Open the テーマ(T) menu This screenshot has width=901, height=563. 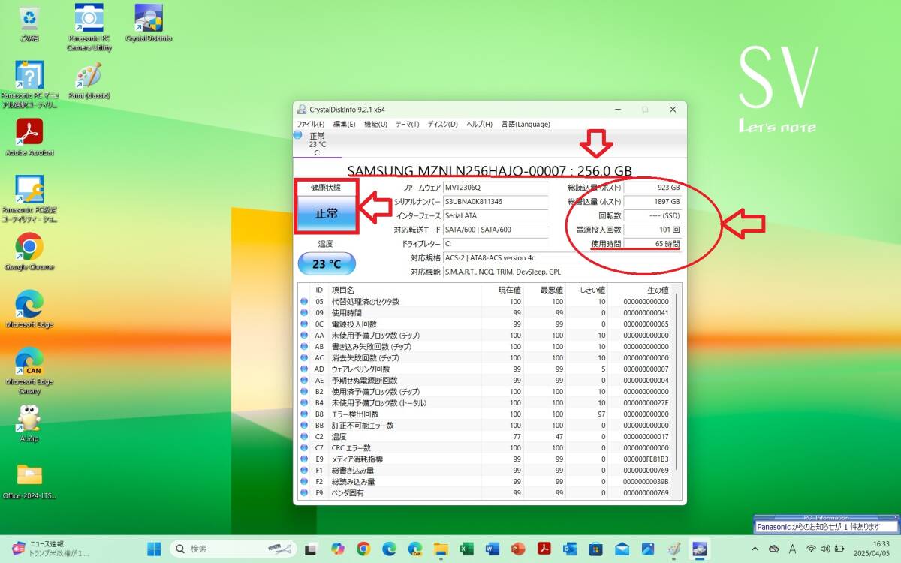pos(407,124)
